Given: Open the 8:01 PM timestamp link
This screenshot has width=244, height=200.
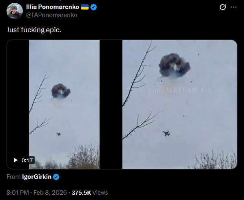Looking at the screenshot, I should (x=18, y=193).
